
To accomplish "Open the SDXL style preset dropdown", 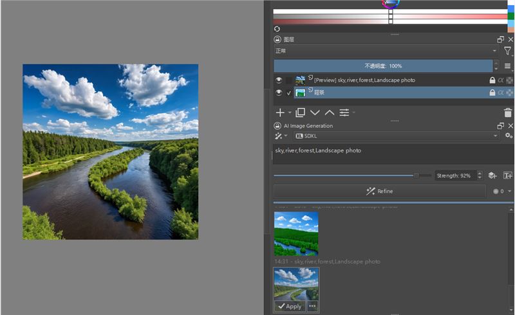I will click(397, 136).
